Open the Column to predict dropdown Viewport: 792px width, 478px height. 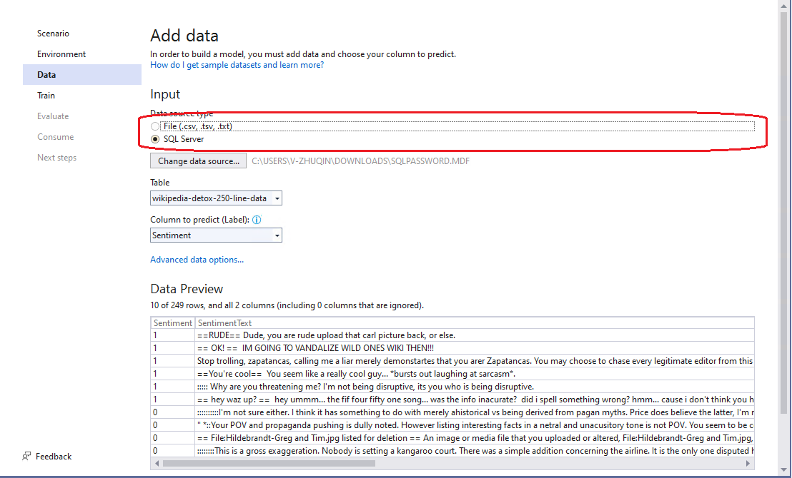276,235
